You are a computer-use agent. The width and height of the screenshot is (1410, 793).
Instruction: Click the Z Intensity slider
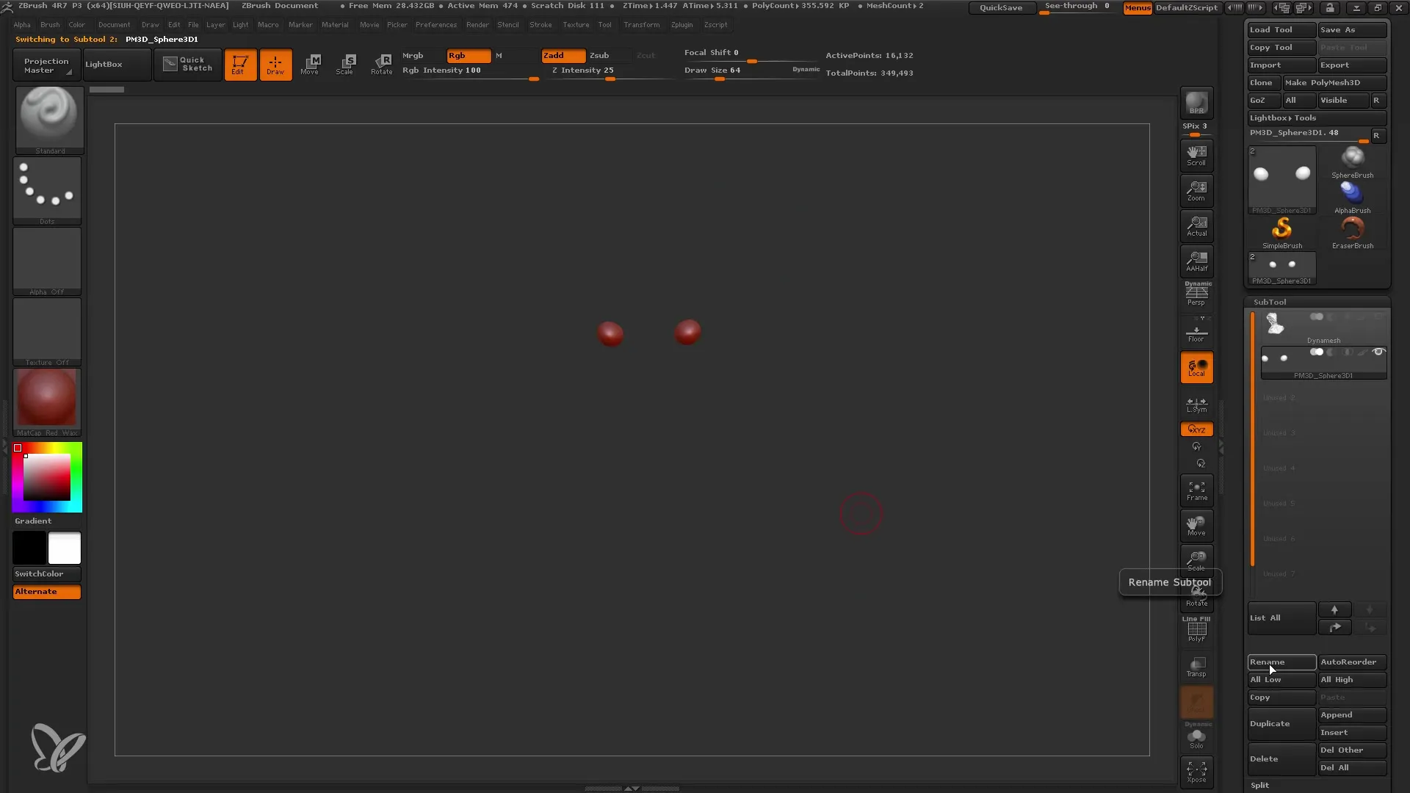coord(611,71)
